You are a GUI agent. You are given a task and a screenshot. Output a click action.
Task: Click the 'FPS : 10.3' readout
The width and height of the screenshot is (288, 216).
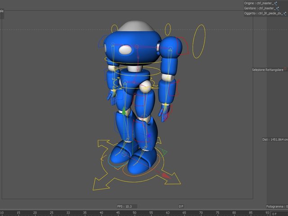point(124,207)
